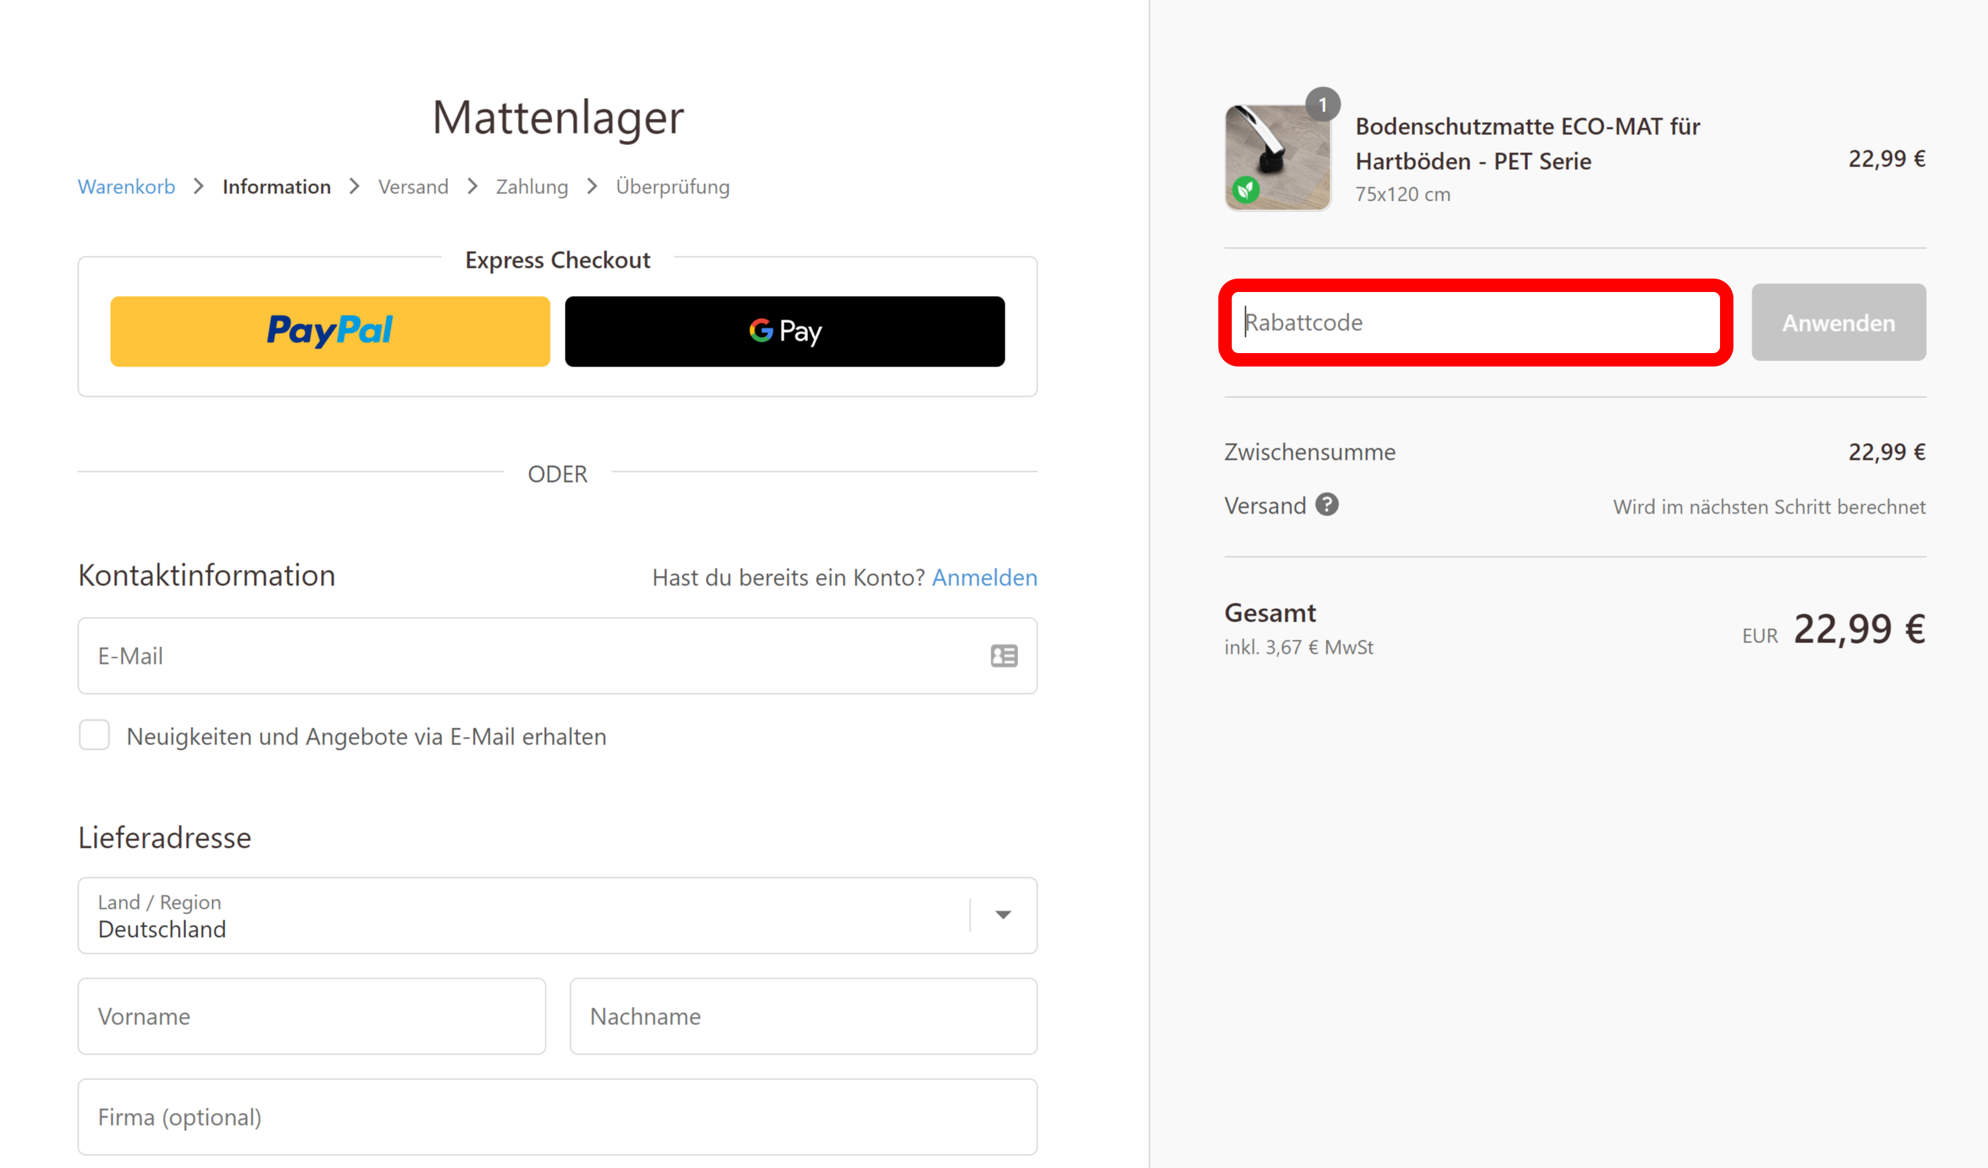This screenshot has width=1988, height=1168.
Task: Click the quantity badge on product image
Action: point(1322,104)
